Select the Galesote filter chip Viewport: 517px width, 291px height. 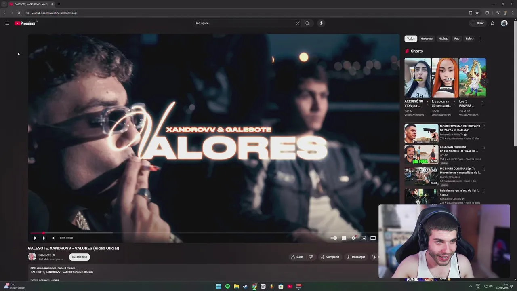click(427, 38)
